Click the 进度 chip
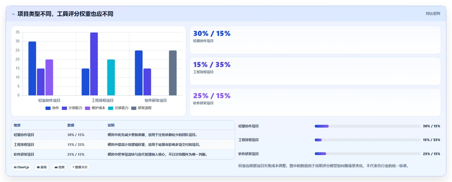This screenshot has height=182, width=452. 59,167
